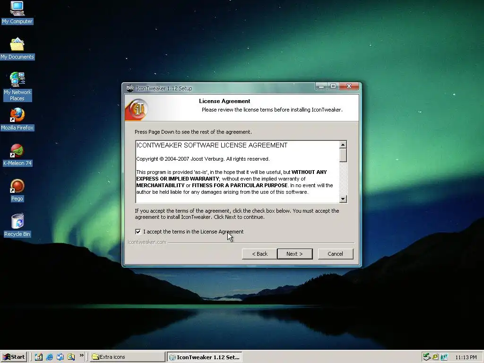Open the My Computer desktop icon

(x=17, y=13)
